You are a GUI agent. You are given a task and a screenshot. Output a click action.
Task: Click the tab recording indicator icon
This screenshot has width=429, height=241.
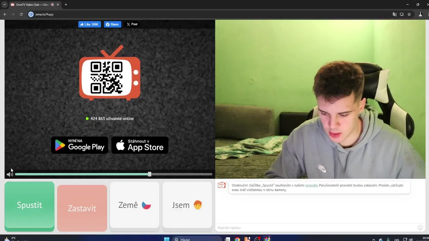point(52,5)
